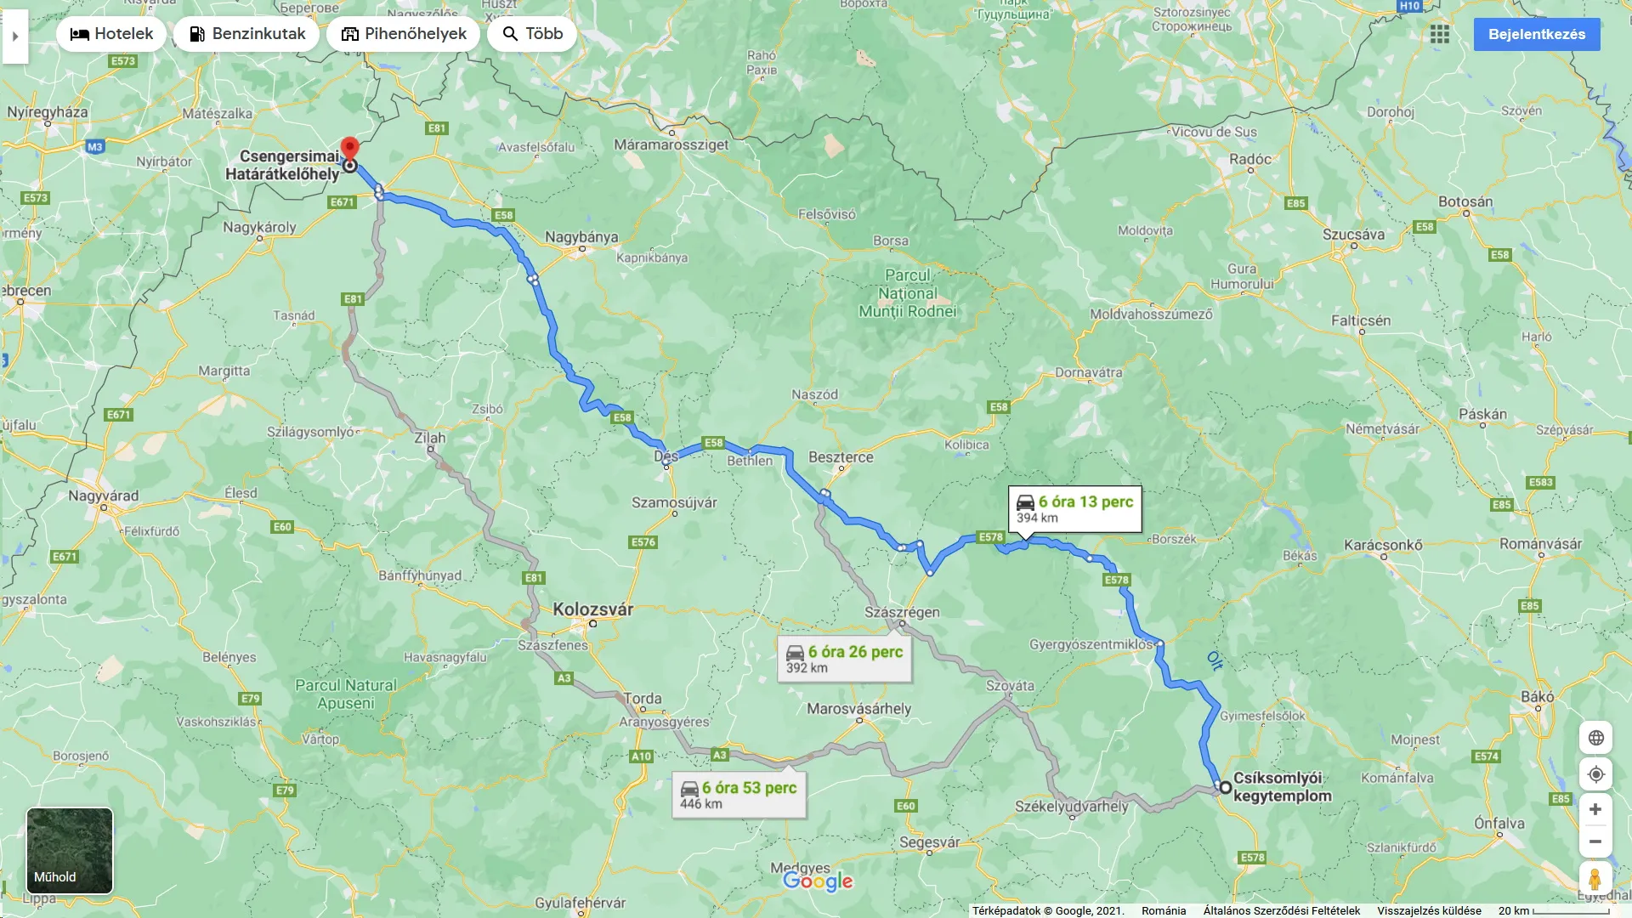This screenshot has width=1632, height=918.
Task: Select the 6 óra 53 perc route label
Action: [739, 795]
